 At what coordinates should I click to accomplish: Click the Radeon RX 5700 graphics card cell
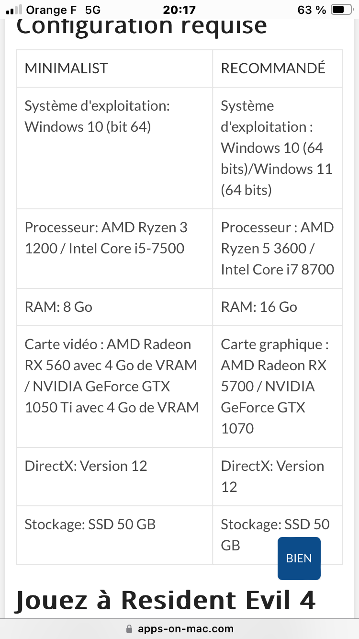[274, 376]
